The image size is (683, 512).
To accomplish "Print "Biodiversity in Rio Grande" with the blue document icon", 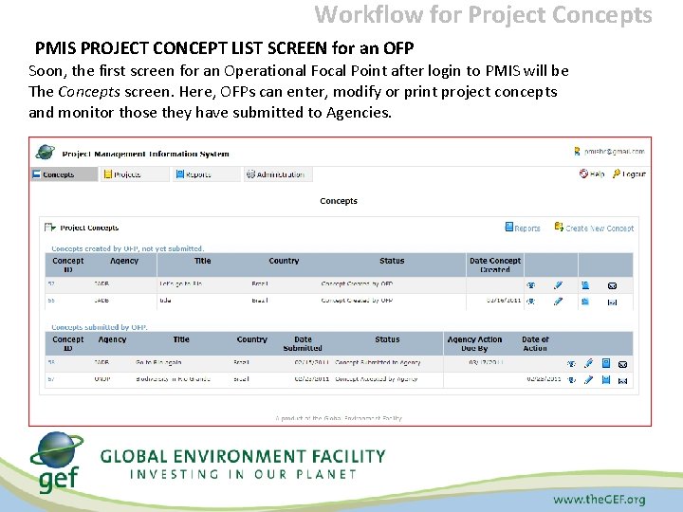I will [606, 380].
